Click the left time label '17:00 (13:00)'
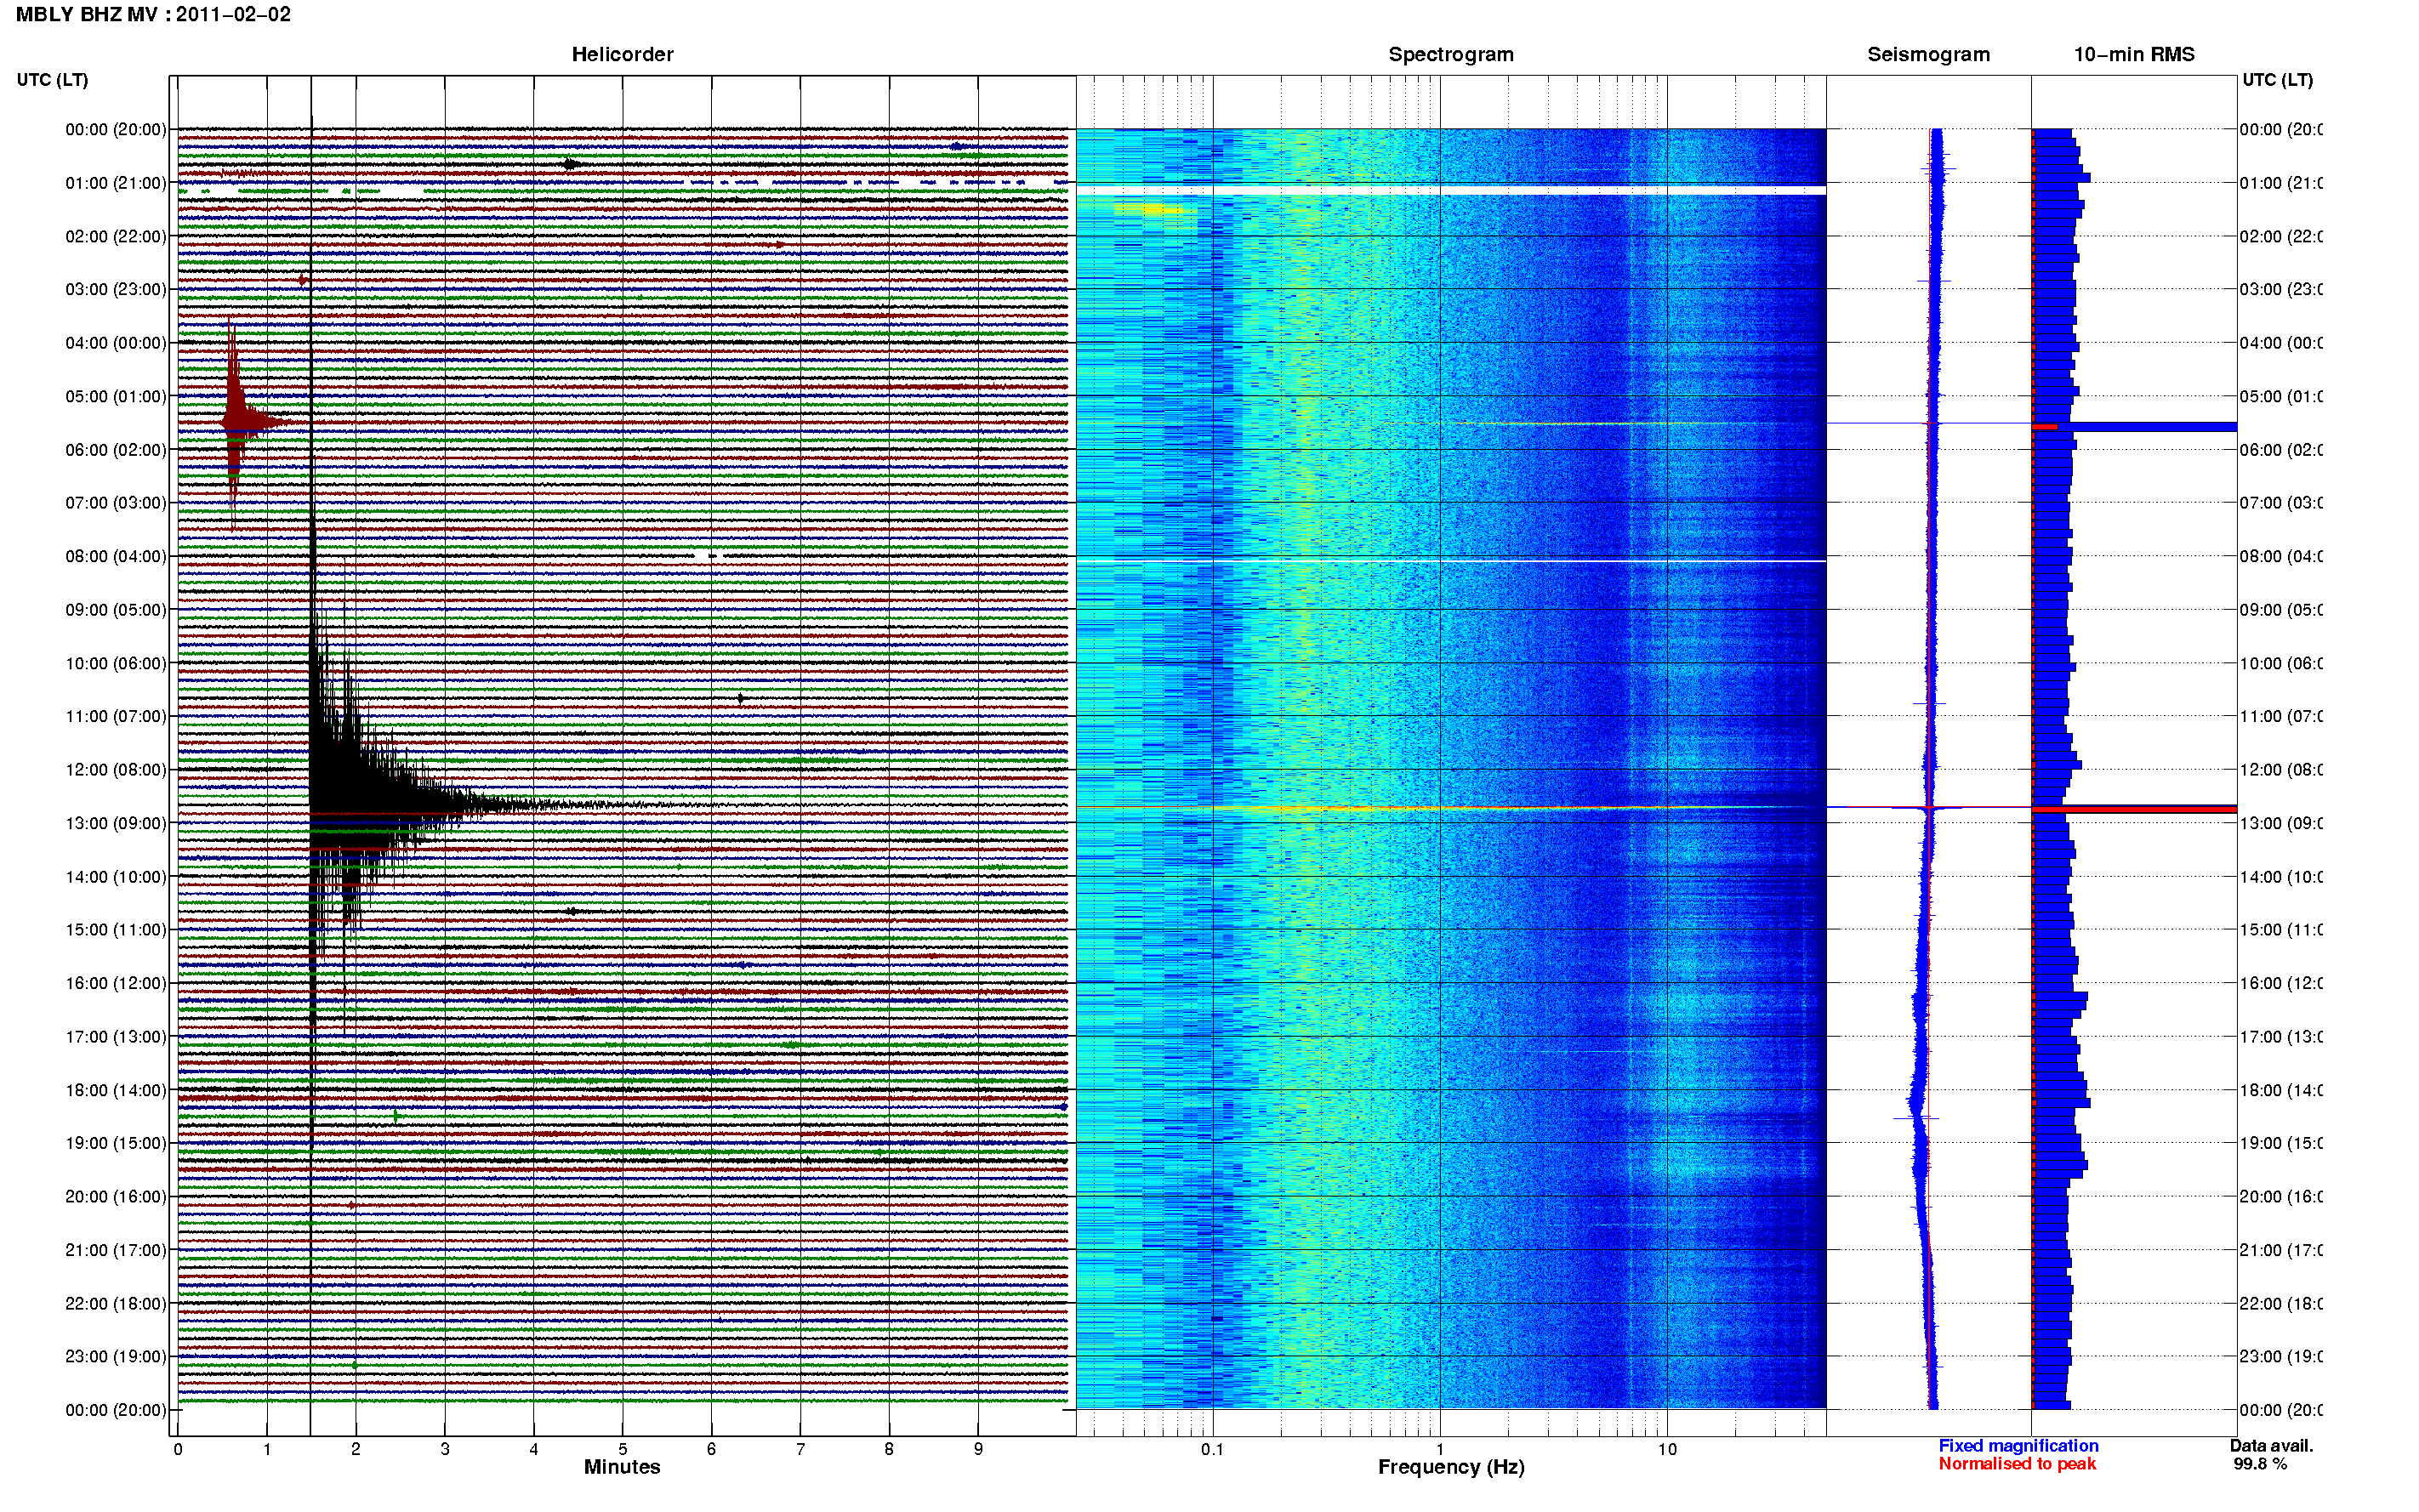This screenshot has height=1512, width=2419. (116, 1036)
